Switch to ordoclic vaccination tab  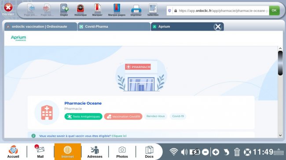[x=40, y=27]
